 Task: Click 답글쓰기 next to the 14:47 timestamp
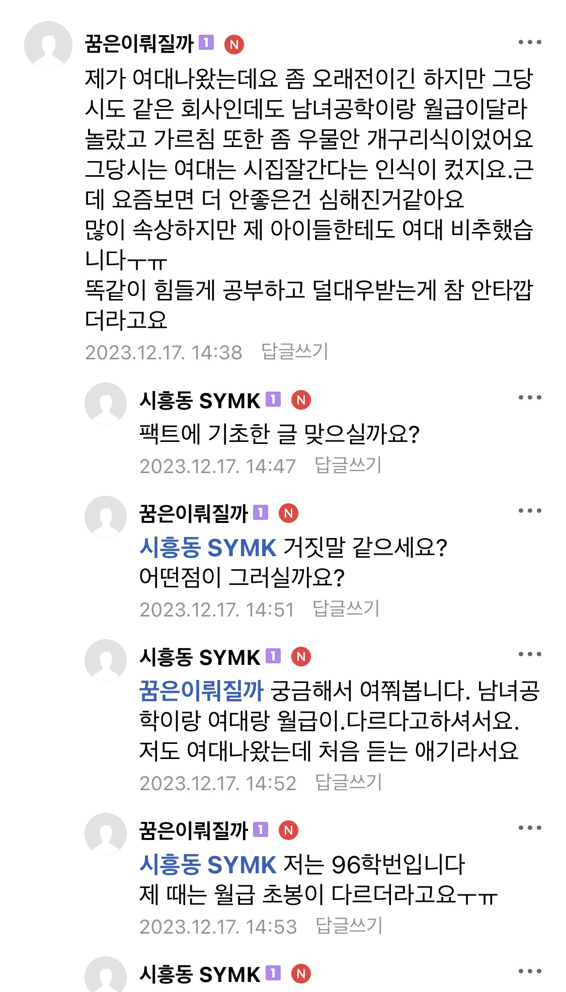point(348,465)
